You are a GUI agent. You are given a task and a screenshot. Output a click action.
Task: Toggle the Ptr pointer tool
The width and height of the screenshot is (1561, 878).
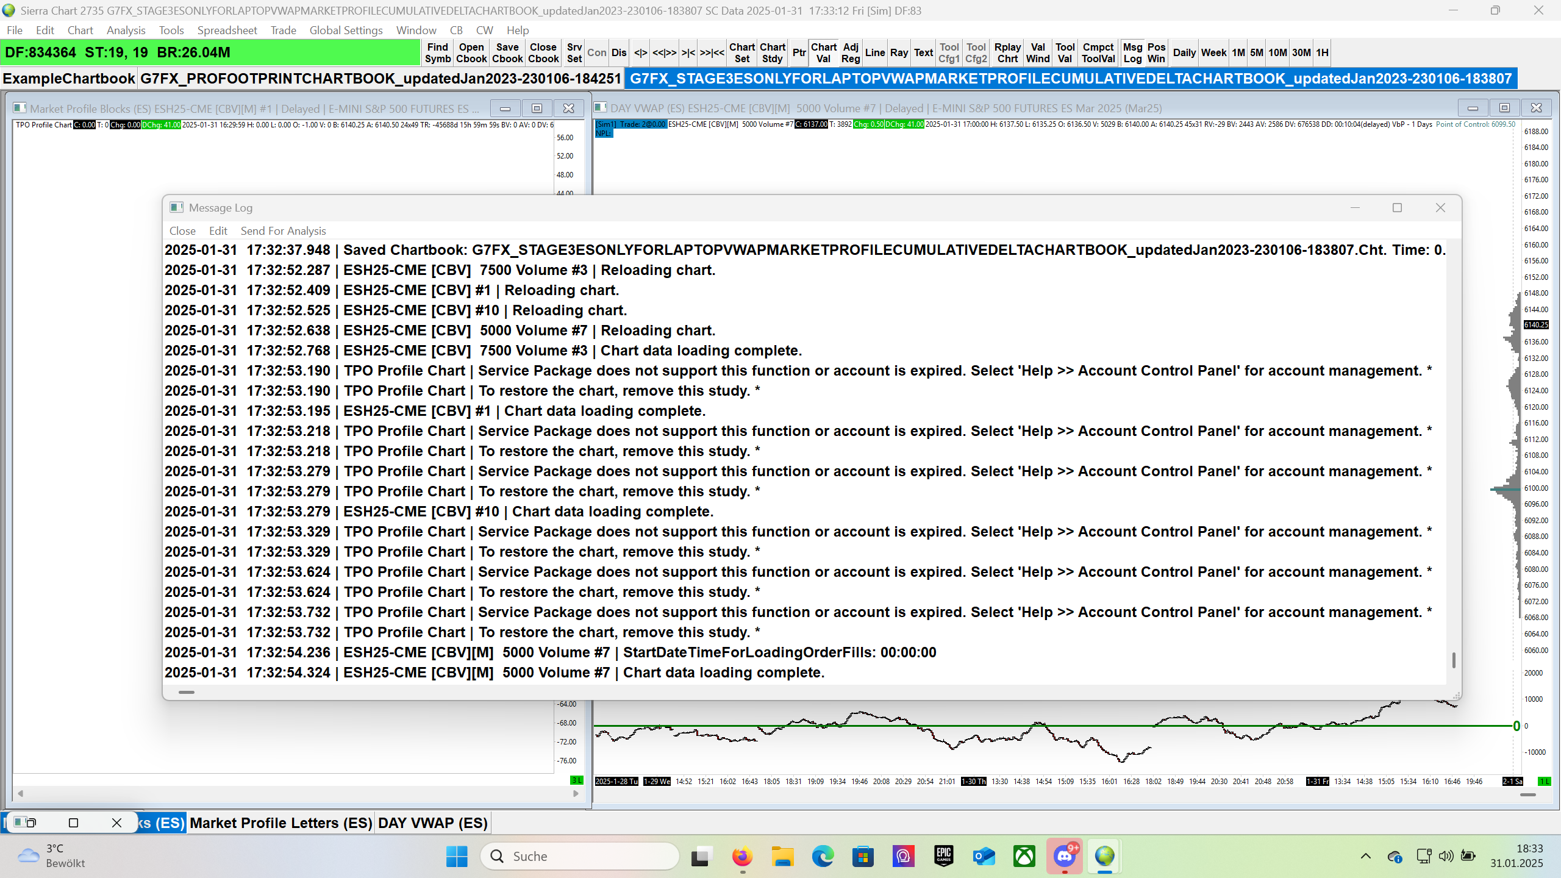point(799,52)
